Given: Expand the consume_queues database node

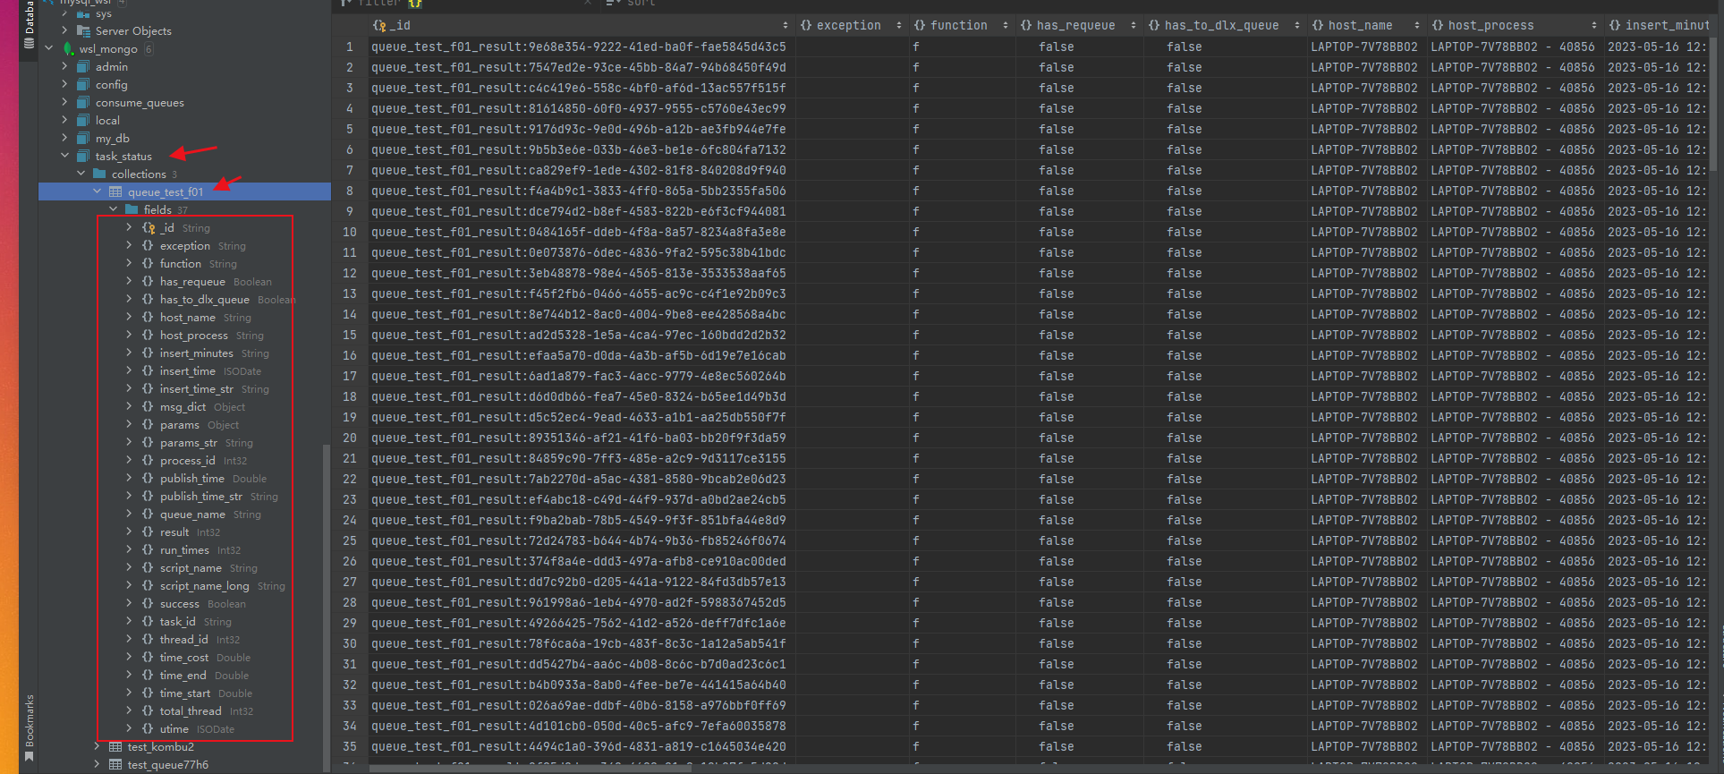Looking at the screenshot, I should coord(64,102).
